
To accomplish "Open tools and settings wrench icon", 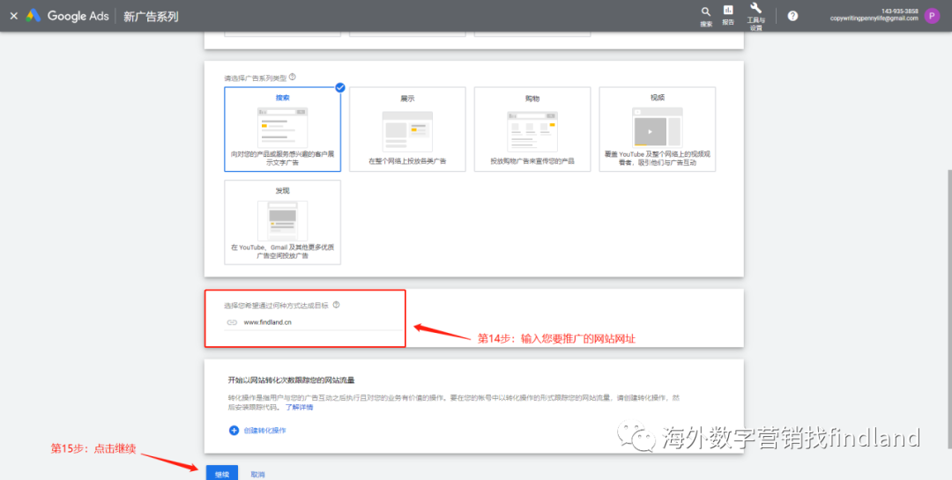I will pos(756,8).
